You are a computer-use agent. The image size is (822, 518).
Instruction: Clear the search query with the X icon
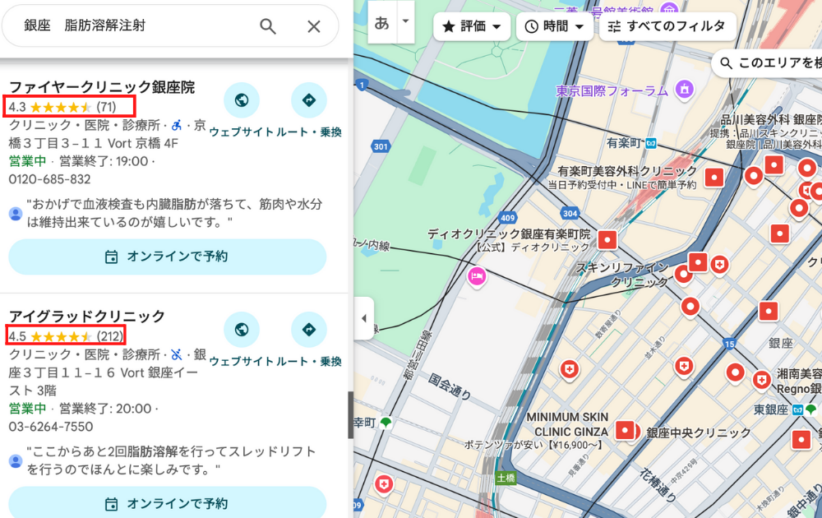[313, 26]
